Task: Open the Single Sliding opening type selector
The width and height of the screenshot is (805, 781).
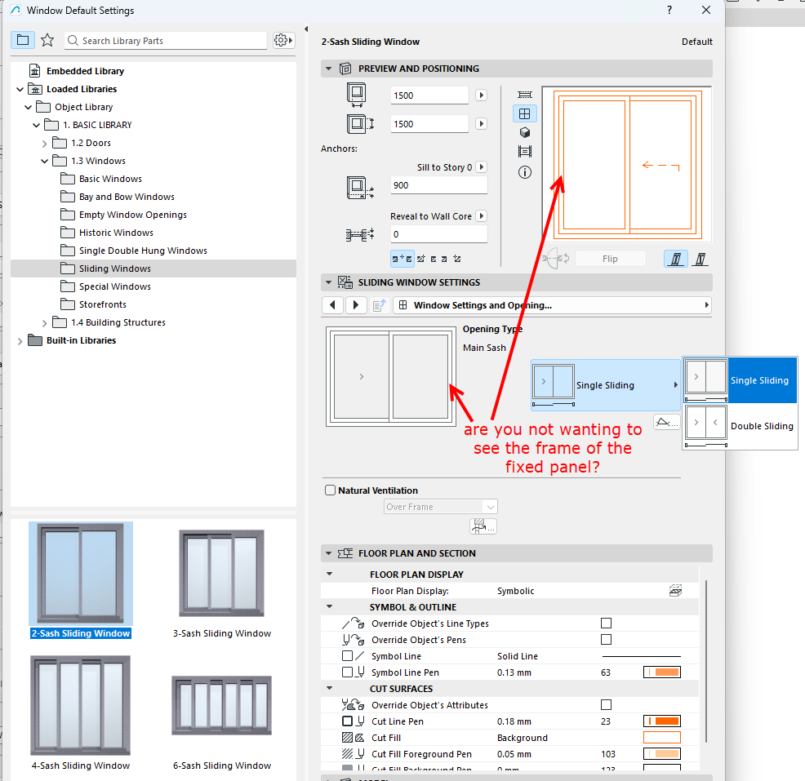Action: tap(605, 385)
